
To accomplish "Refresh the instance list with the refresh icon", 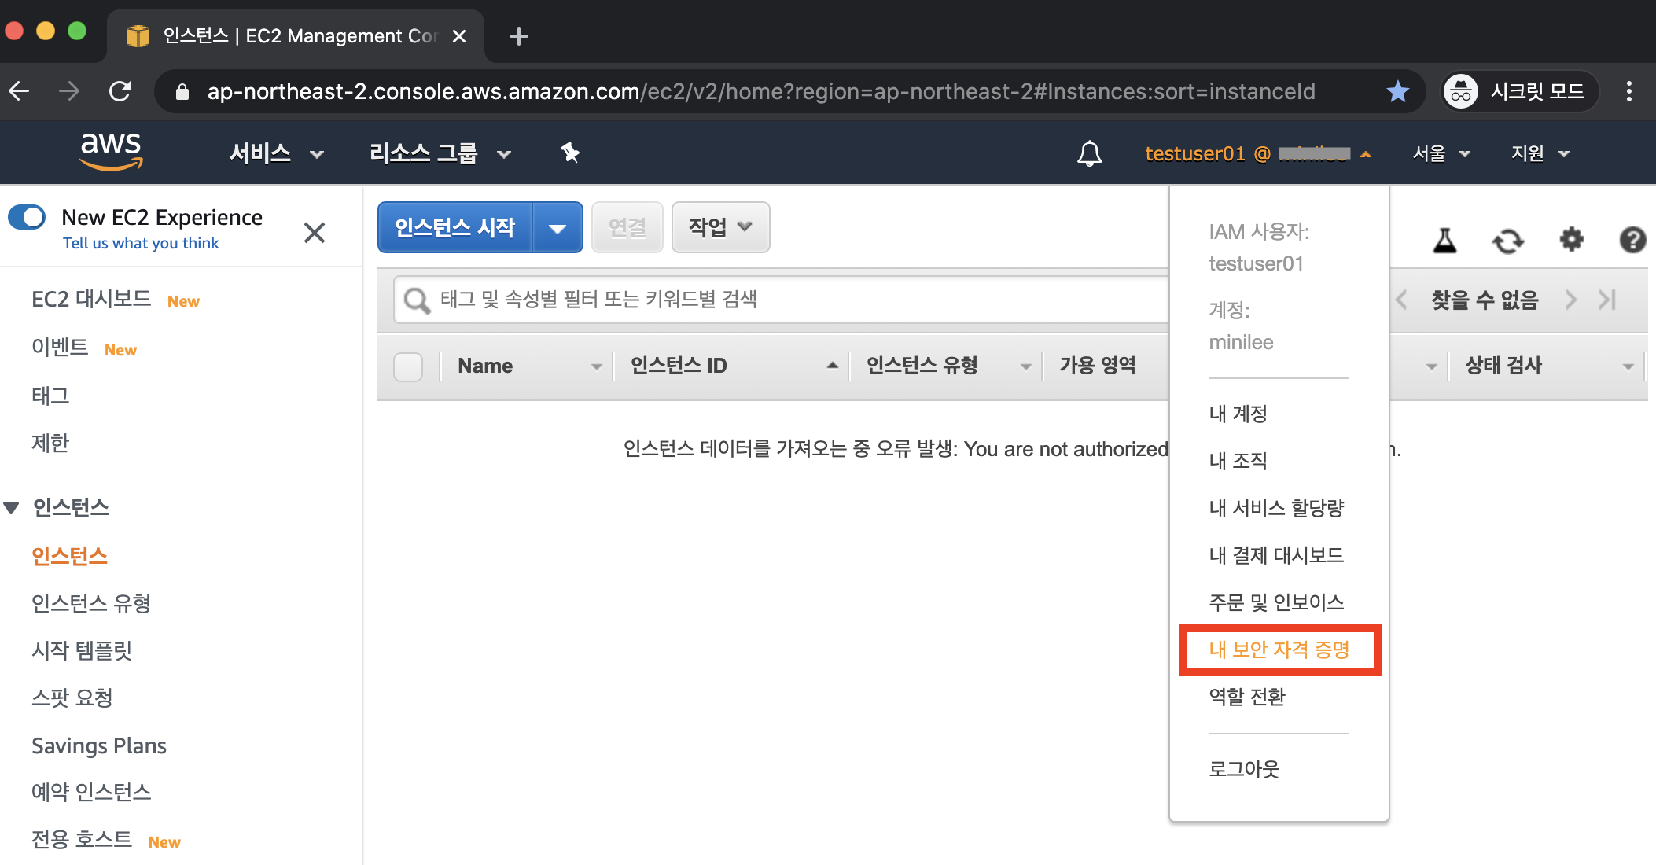I will click(x=1507, y=241).
